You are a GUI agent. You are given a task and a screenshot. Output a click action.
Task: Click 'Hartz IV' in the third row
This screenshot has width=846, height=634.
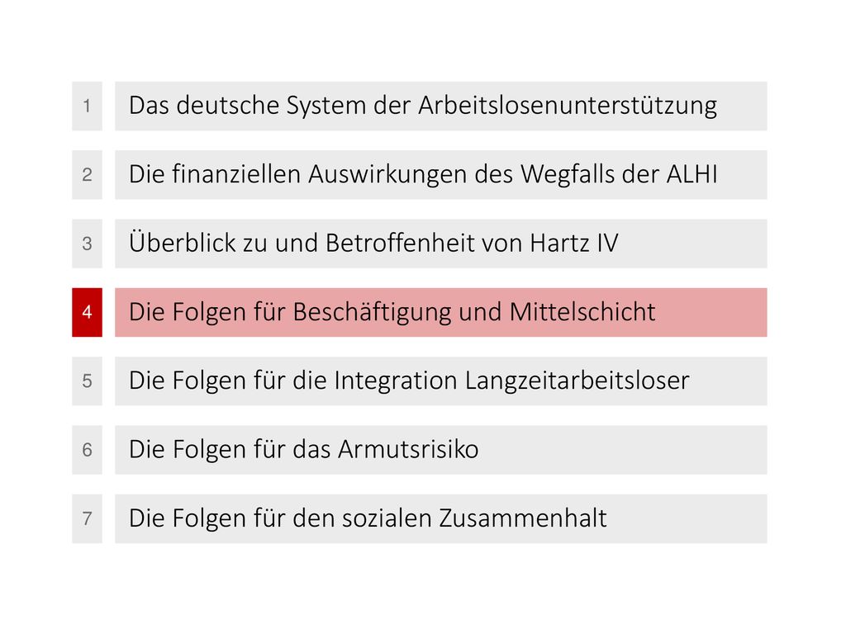[x=574, y=244]
